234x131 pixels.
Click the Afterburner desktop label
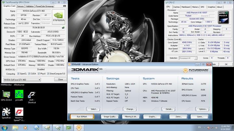click(19, 85)
